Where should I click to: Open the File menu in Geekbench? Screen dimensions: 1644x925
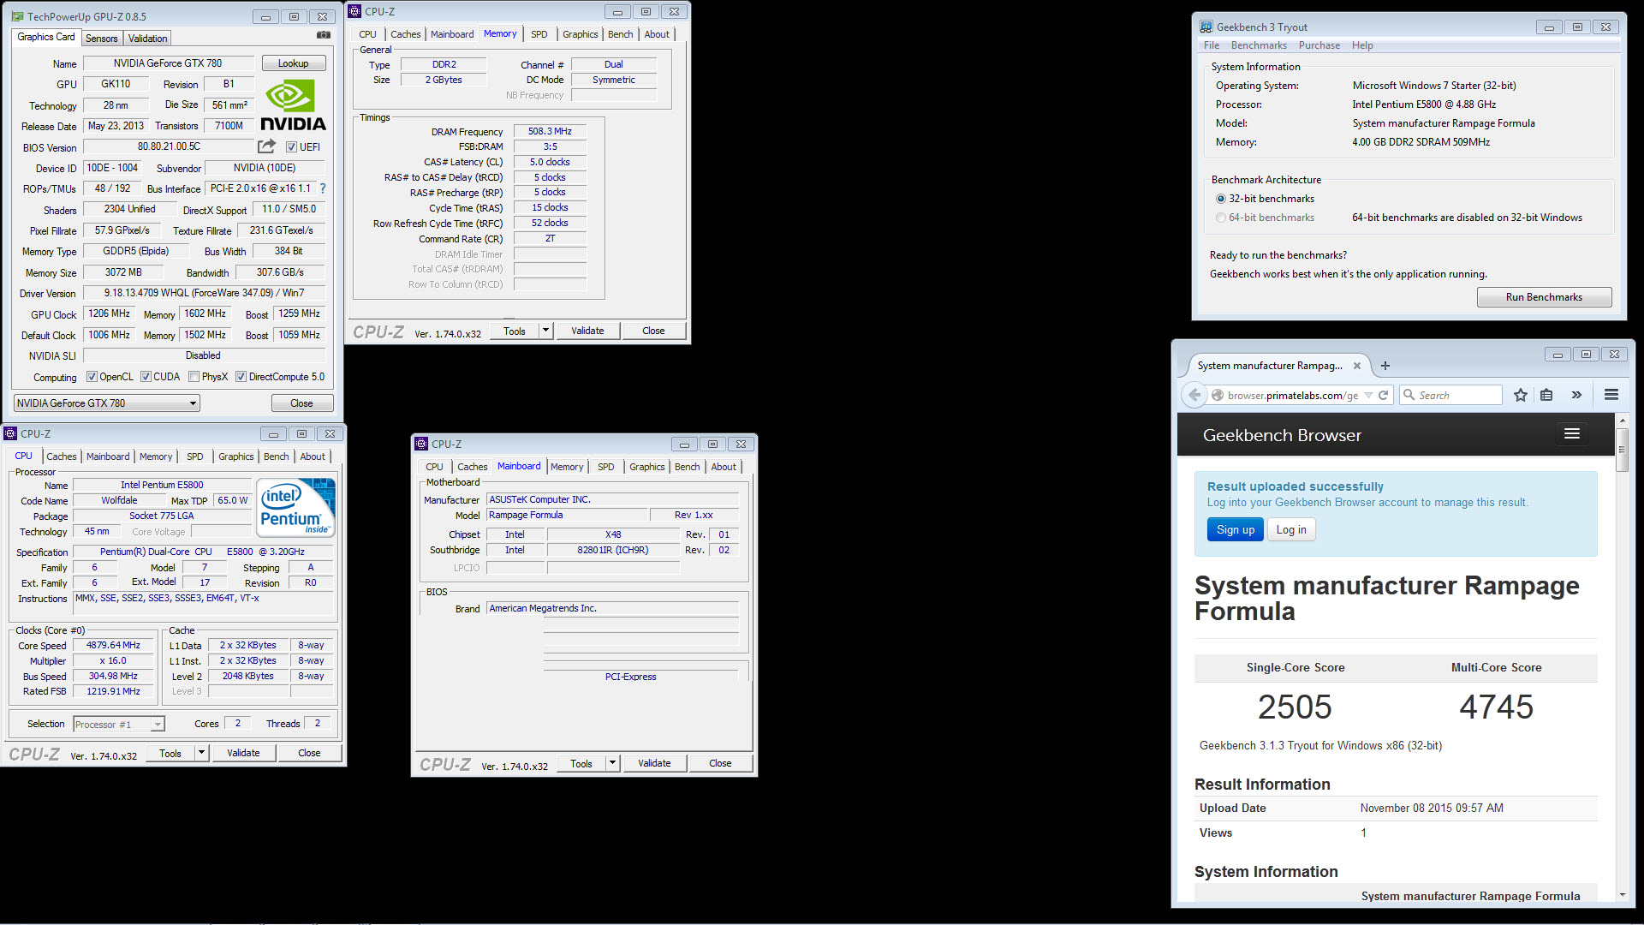(x=1212, y=45)
